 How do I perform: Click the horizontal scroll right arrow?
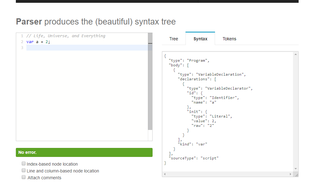click(x=291, y=174)
